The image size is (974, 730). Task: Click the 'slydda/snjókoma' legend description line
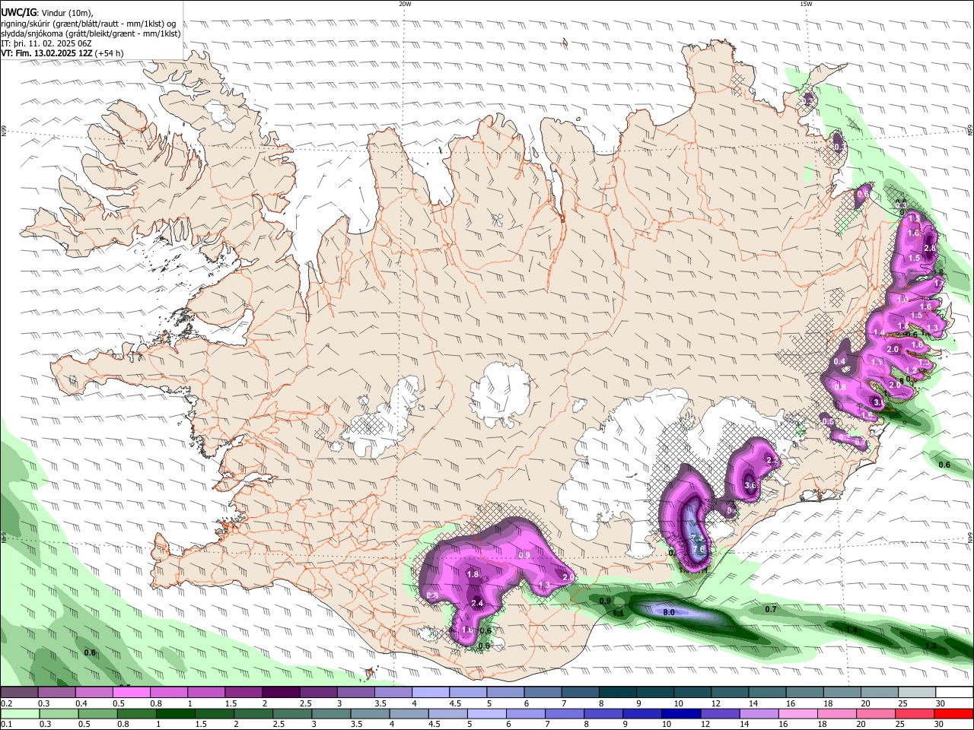(91, 33)
